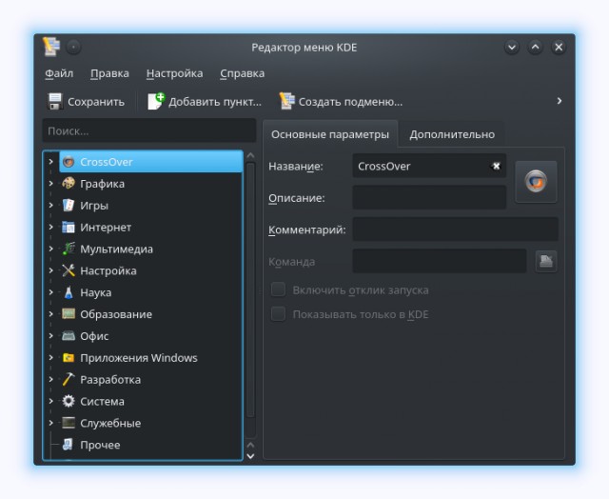The width and height of the screenshot is (609, 499).
Task: Clear the Название field text
Action: point(495,166)
